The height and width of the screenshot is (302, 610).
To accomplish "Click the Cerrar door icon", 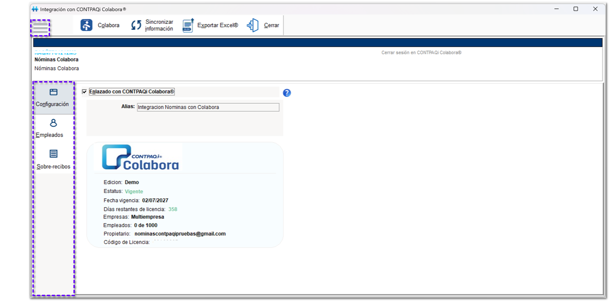I will (x=253, y=25).
